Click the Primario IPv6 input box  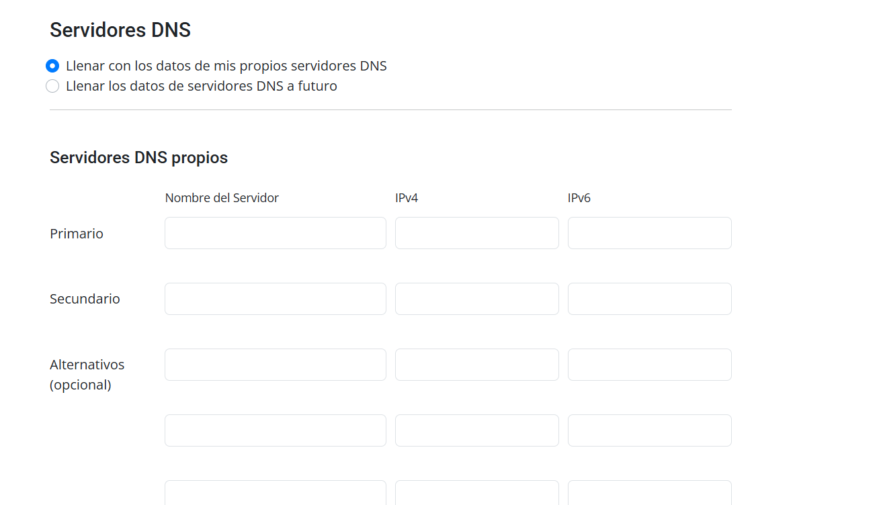point(650,233)
